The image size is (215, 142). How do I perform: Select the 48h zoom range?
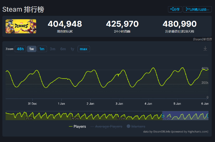(20, 49)
